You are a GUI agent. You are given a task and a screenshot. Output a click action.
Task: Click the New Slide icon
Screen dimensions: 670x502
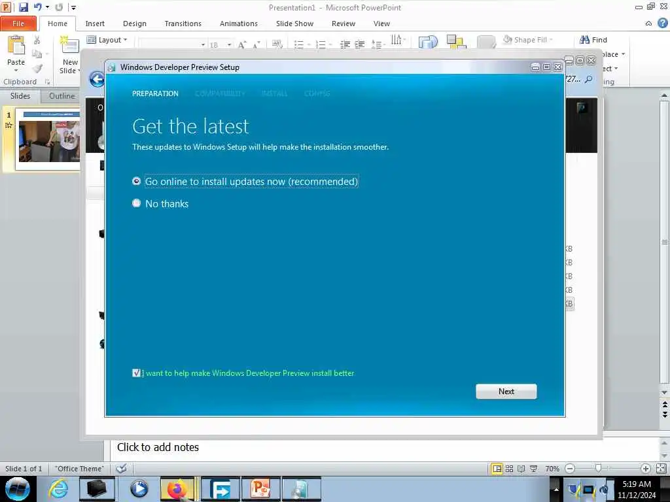69,46
